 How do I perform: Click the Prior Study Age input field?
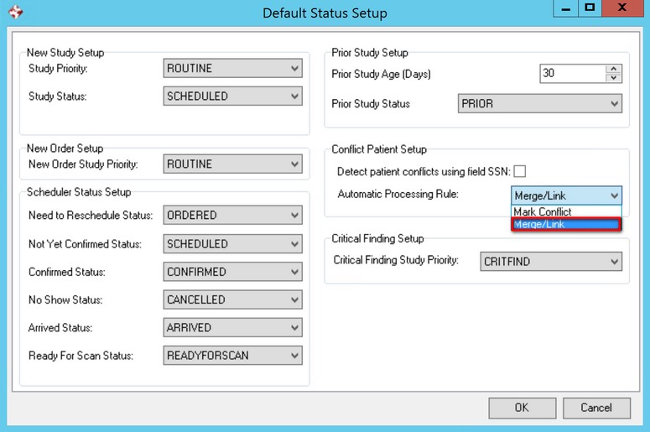click(572, 74)
